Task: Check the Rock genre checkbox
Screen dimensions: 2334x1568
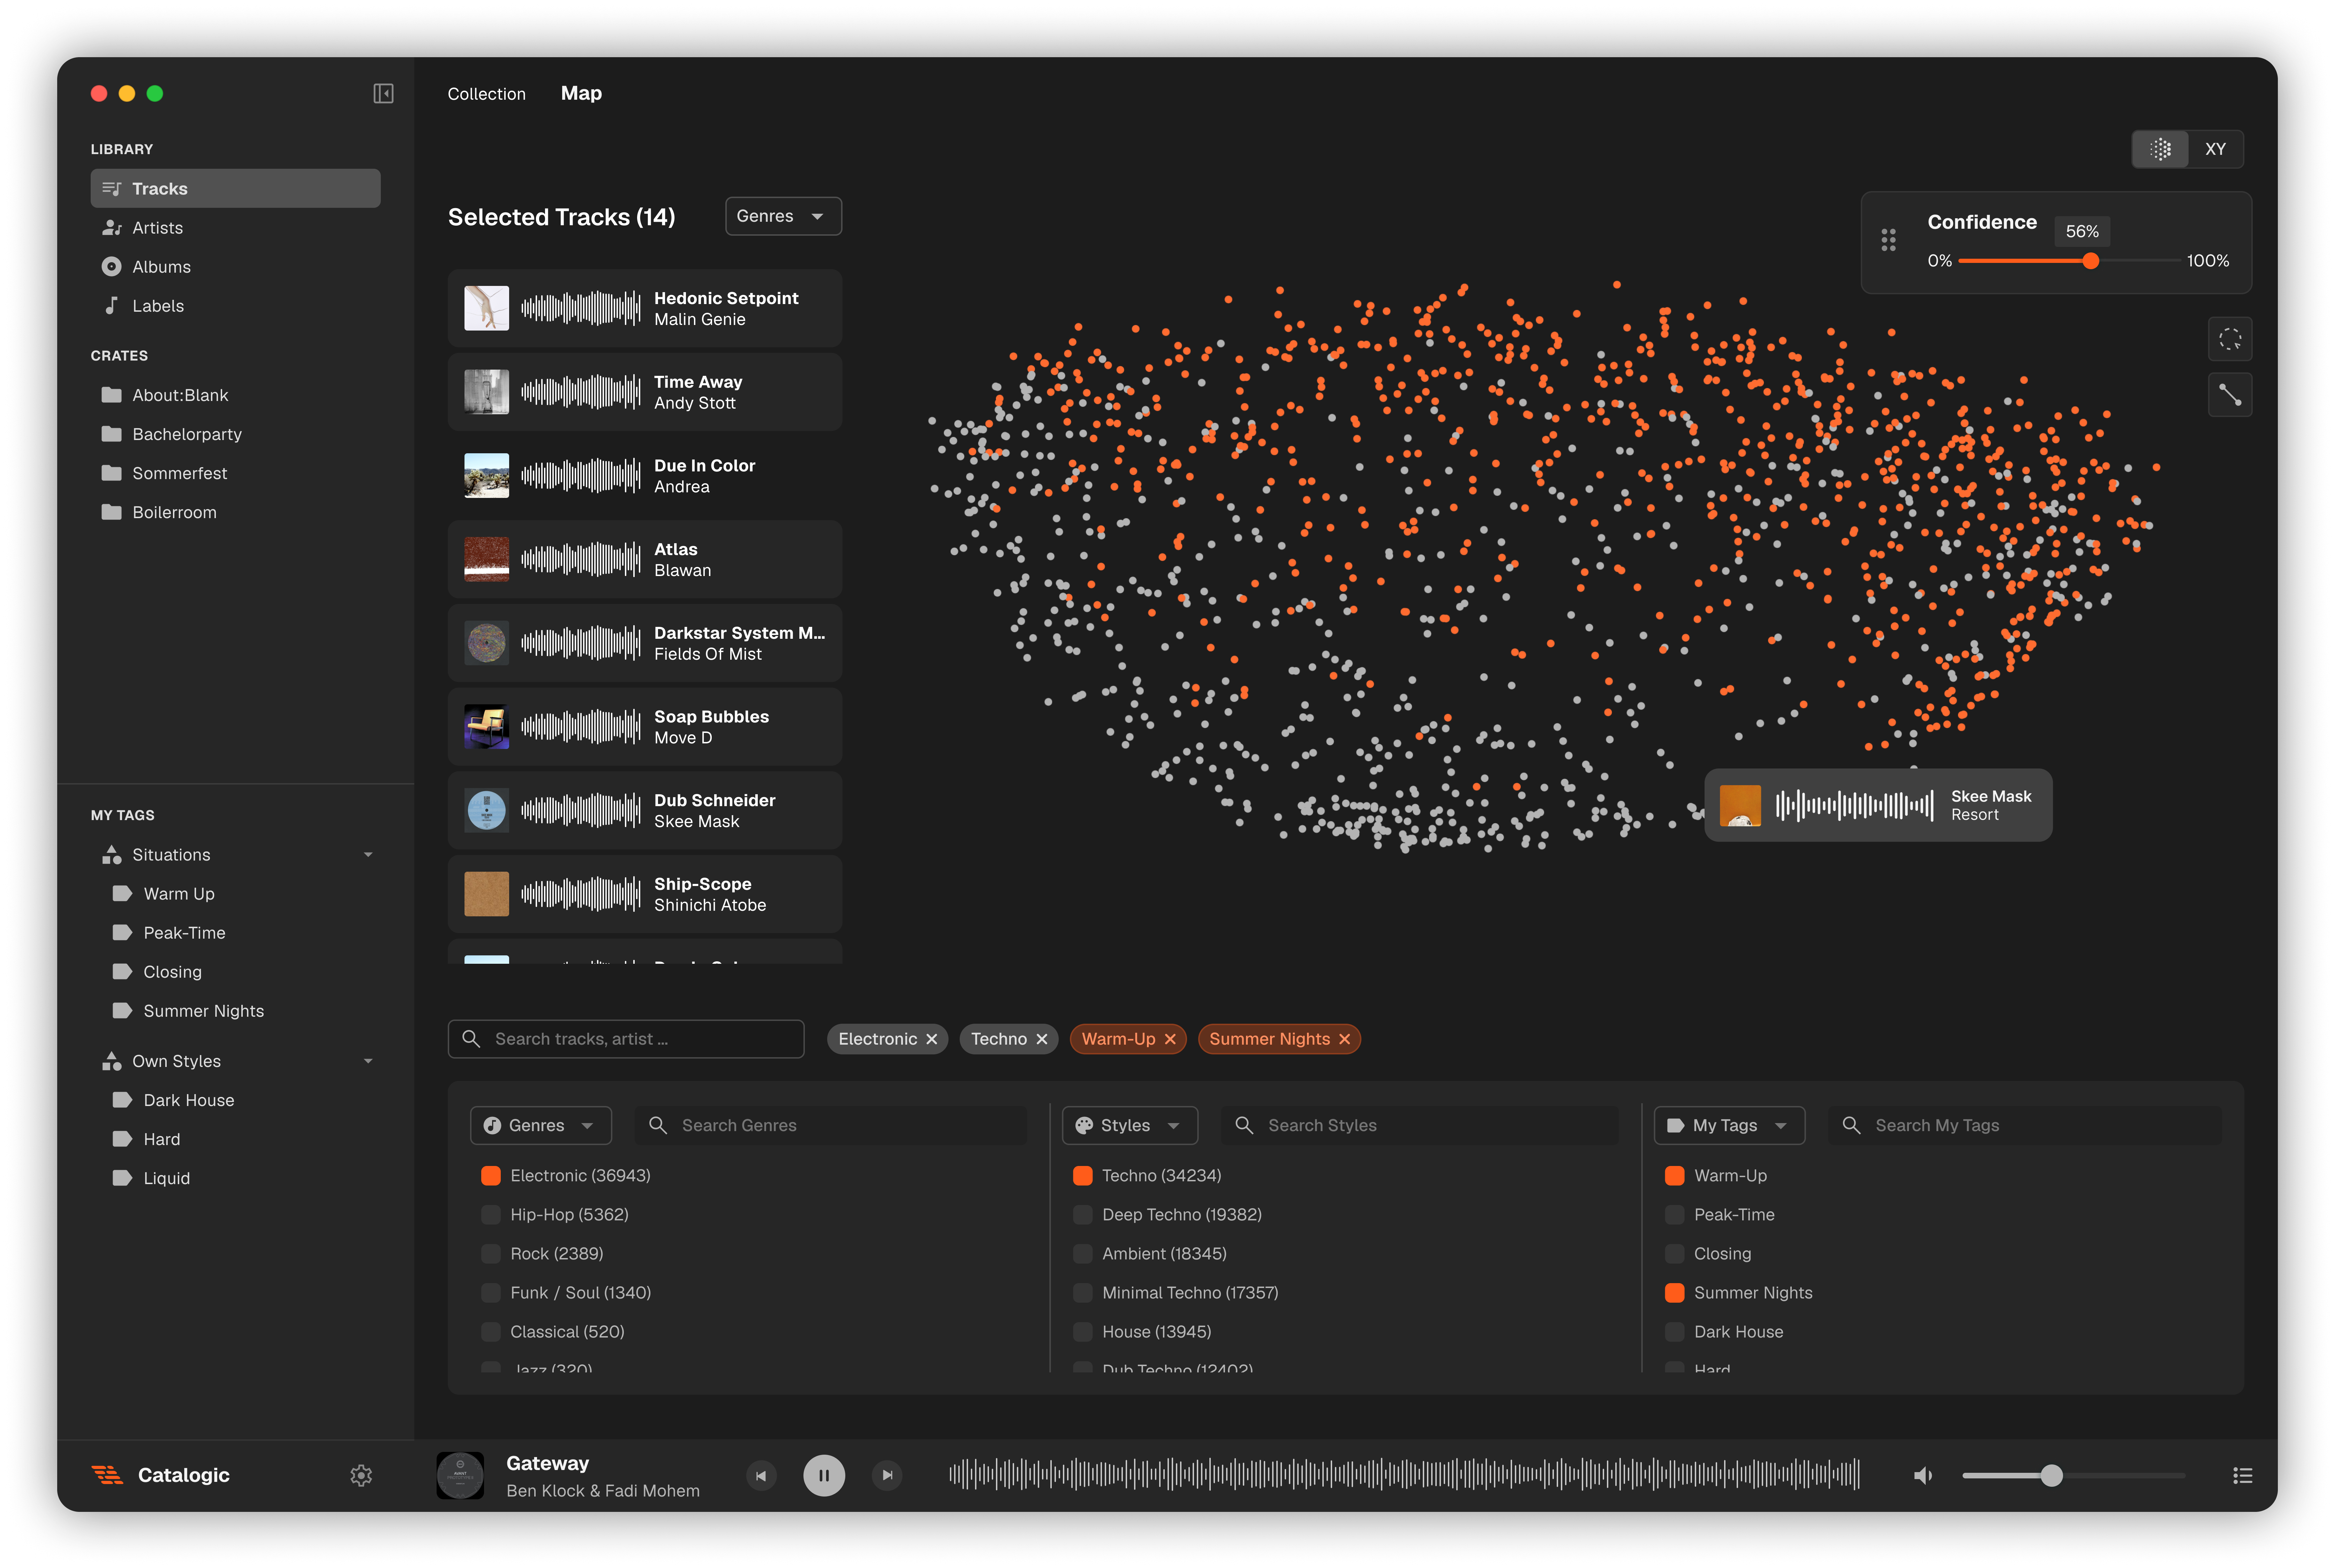Action: click(x=491, y=1253)
